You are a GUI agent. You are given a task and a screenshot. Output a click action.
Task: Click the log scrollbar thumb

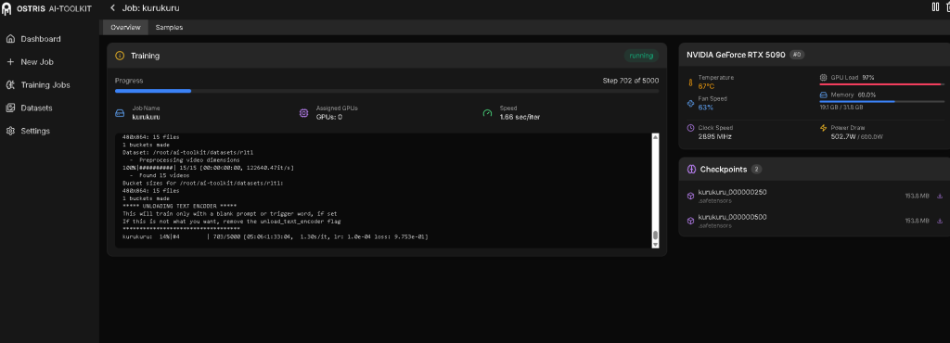pyautogui.click(x=655, y=235)
